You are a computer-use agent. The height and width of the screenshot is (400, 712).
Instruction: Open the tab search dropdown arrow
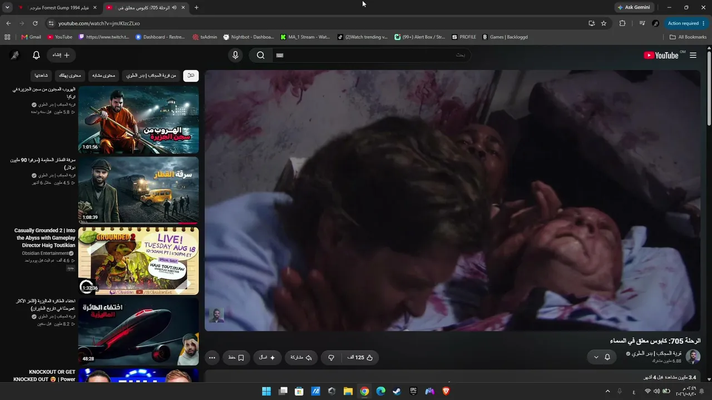click(x=7, y=8)
